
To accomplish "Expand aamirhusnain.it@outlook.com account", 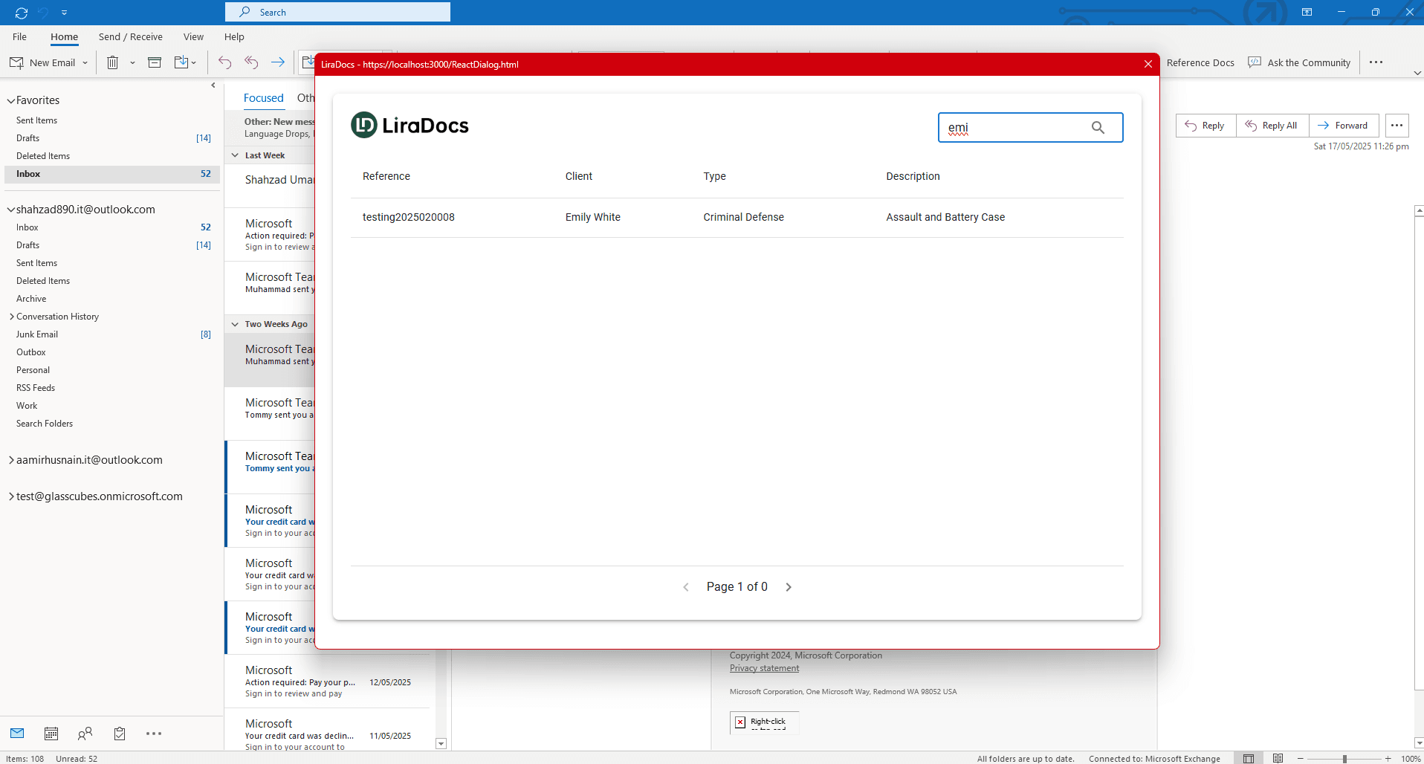I will 11,460.
